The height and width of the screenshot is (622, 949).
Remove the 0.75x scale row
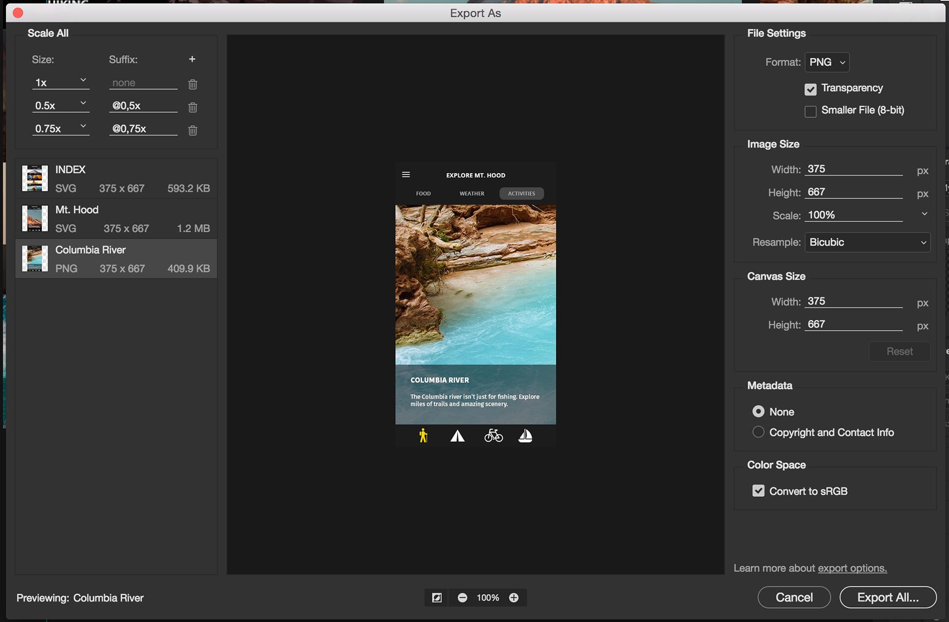point(193,130)
